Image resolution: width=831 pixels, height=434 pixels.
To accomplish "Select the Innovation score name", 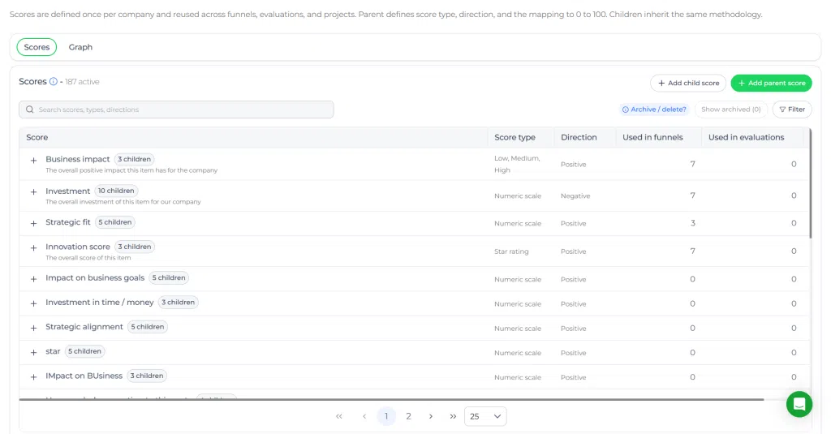I will coord(78,247).
